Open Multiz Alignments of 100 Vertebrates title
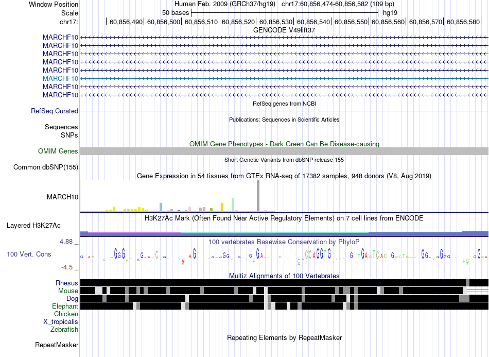 tap(284, 276)
